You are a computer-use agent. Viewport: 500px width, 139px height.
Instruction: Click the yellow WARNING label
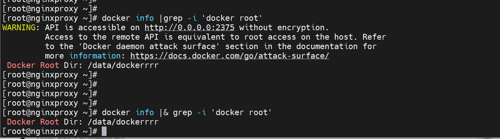pyautogui.click(x=19, y=28)
